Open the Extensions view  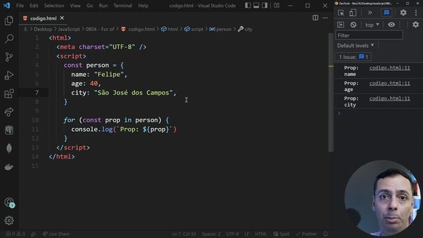click(x=9, y=94)
